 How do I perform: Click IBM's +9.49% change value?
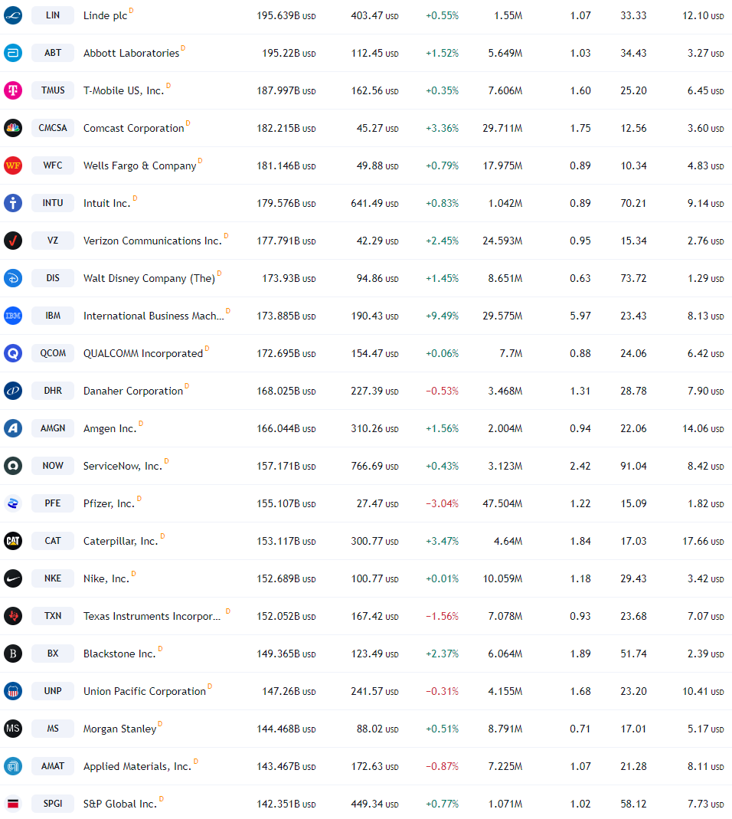(x=443, y=316)
